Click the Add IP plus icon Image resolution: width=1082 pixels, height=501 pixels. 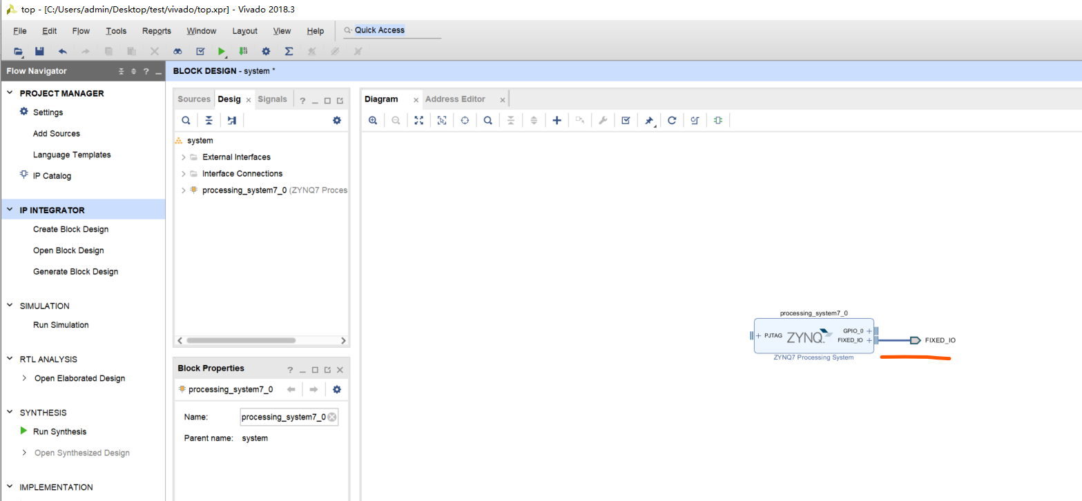[x=557, y=120]
